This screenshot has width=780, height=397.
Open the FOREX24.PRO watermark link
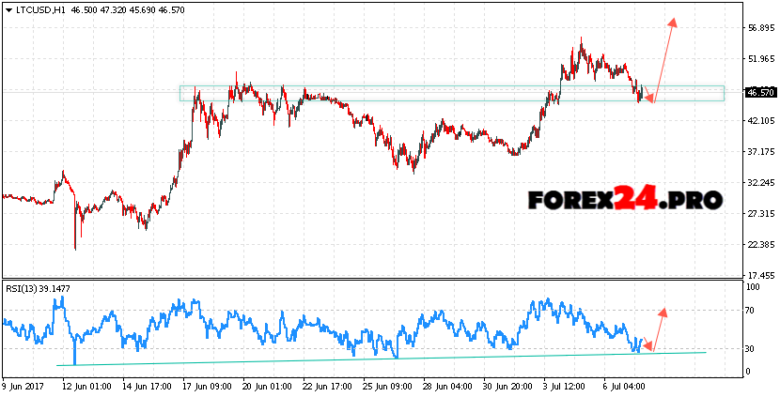(625, 200)
